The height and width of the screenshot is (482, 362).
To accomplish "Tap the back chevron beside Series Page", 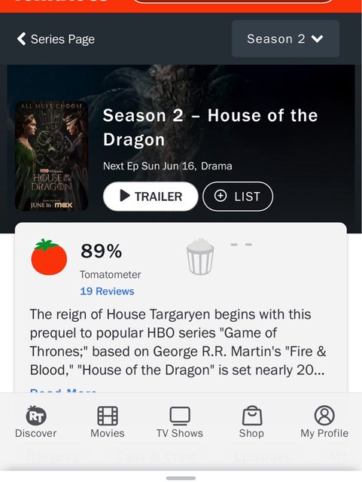I will (21, 39).
